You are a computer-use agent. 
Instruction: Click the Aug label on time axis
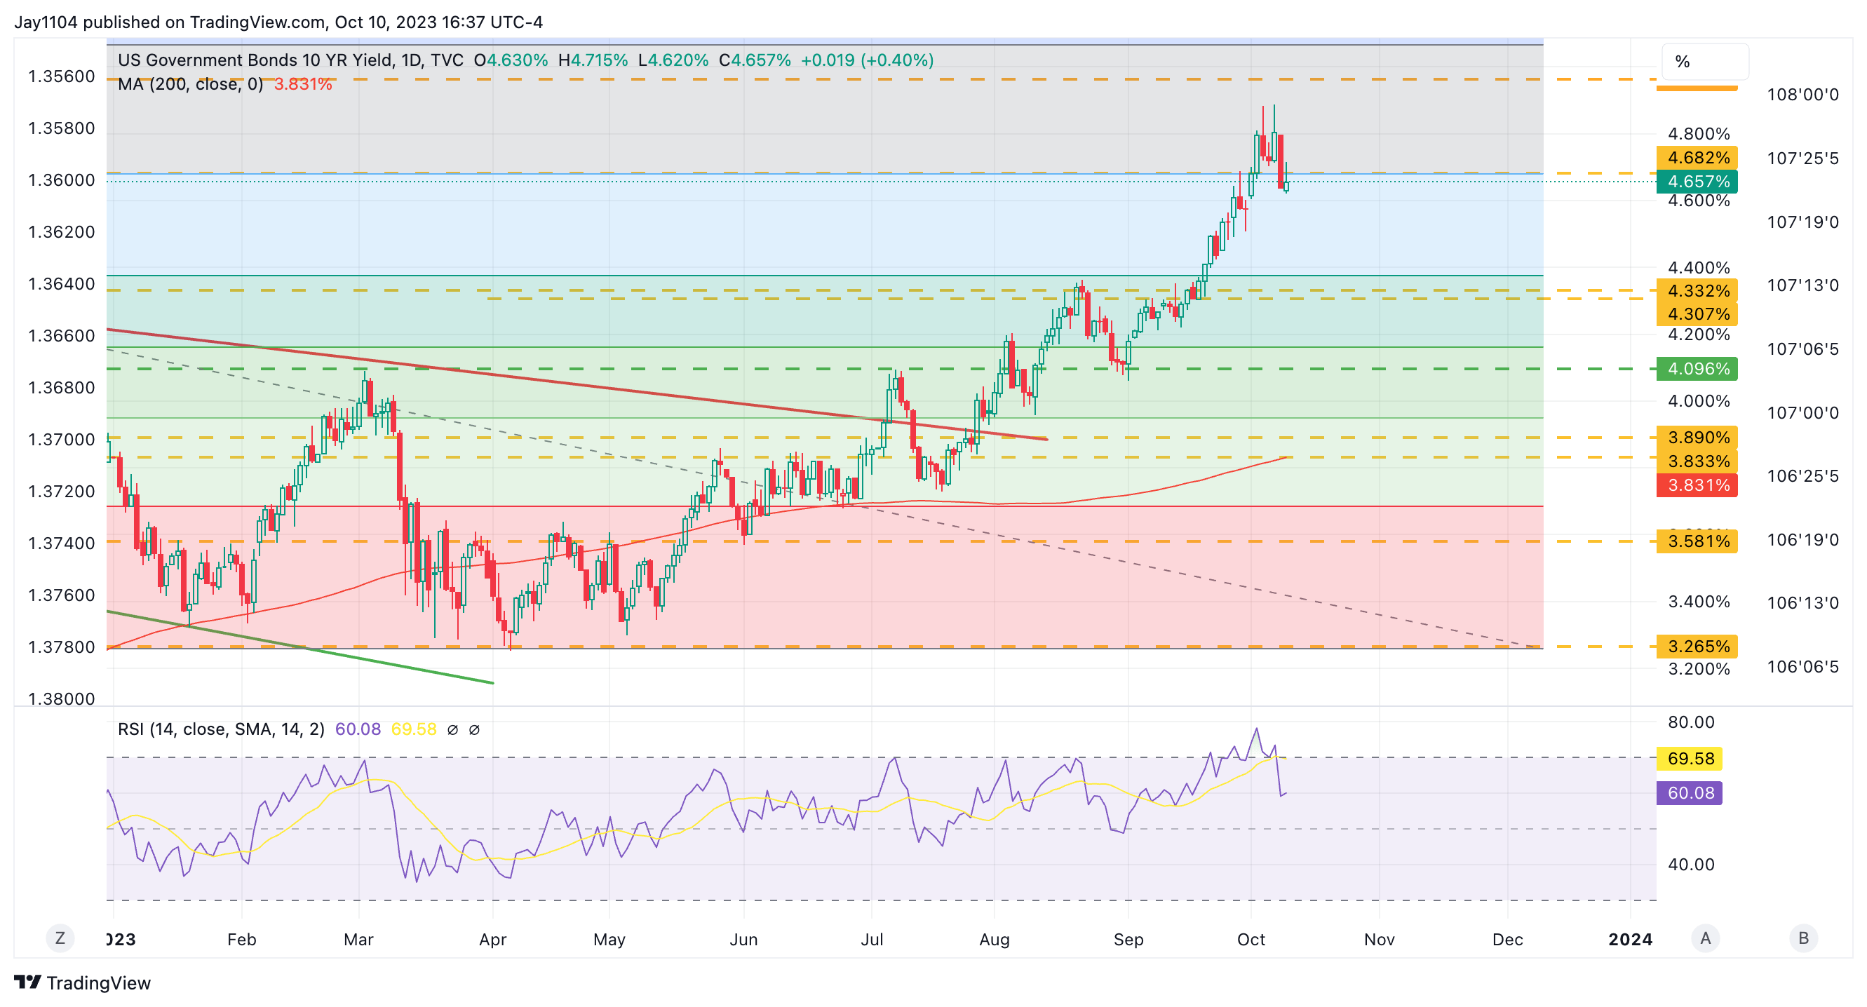(x=995, y=940)
